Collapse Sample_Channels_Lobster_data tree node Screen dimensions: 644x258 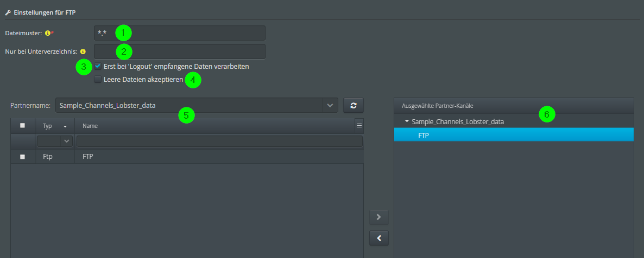[x=407, y=121]
